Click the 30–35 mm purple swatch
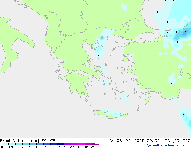 [67, 144]
